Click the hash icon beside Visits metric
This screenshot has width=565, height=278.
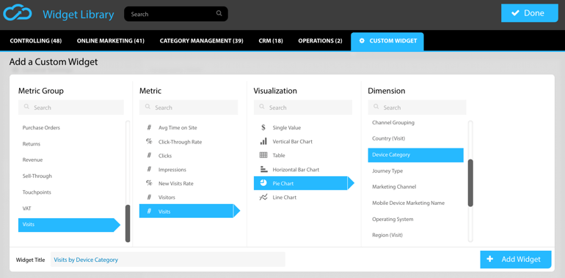click(x=149, y=211)
